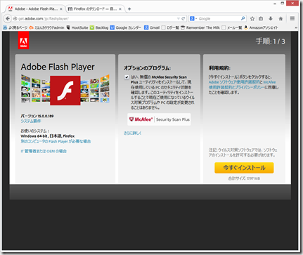Close the Adobe Flash Player tab
303x255 pixels.
61,9
